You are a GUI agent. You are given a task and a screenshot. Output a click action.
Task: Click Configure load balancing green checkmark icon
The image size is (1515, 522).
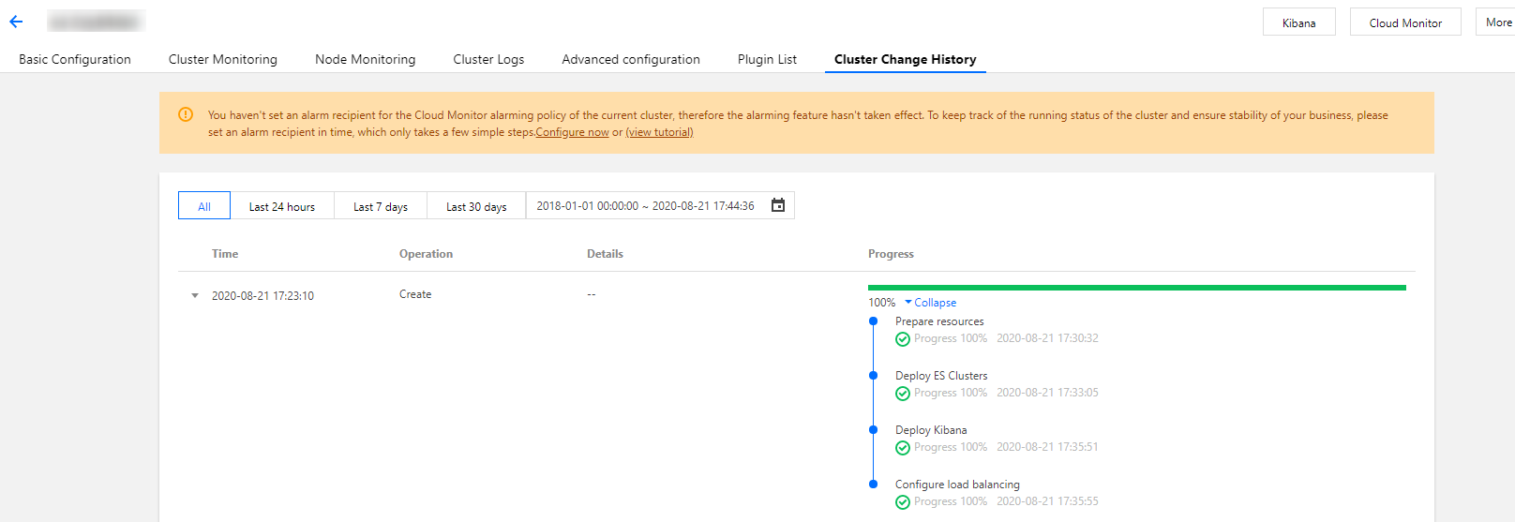903,502
